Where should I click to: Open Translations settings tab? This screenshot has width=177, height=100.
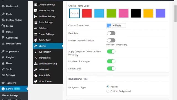(48, 58)
